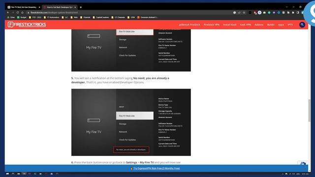Open the YT Automation bookmark folder
Image resolution: width=315 pixels, height=177 pixels.
click(x=51, y=18)
